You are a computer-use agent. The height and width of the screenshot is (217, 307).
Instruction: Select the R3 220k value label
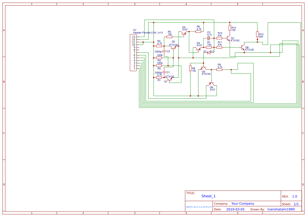pyautogui.click(x=160, y=55)
